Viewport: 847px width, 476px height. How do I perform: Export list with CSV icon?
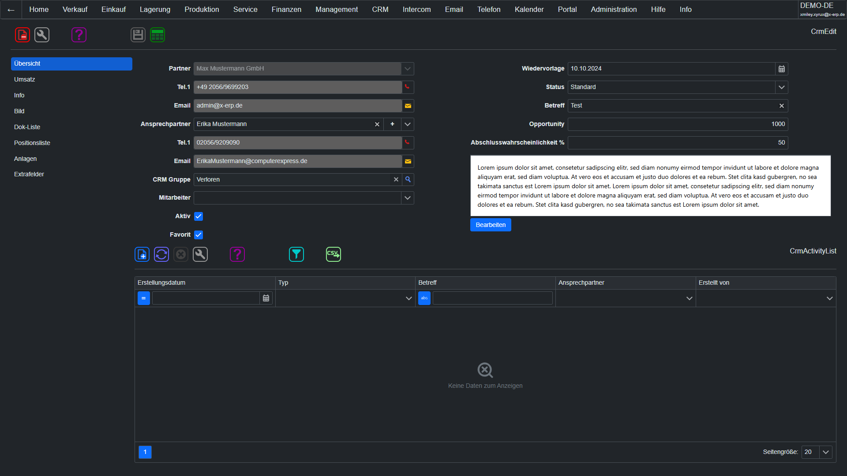[334, 254]
